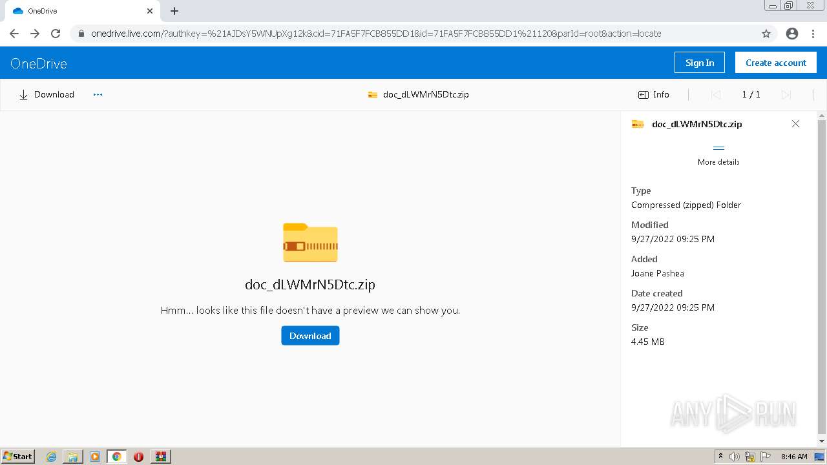This screenshot has width=827, height=465.
Task: Click the volume speaker tray icon
Action: (735, 457)
